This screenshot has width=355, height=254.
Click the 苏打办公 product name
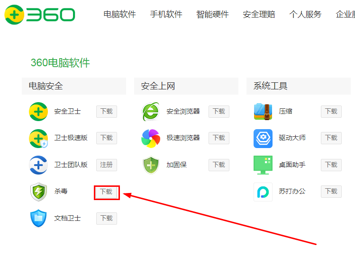coord(292,192)
